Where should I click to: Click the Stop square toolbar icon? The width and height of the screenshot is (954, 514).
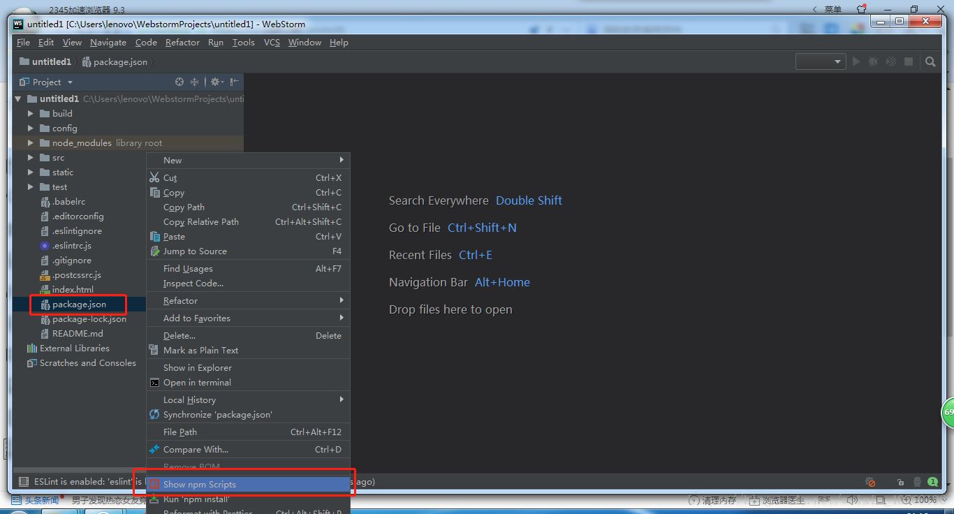pos(909,61)
